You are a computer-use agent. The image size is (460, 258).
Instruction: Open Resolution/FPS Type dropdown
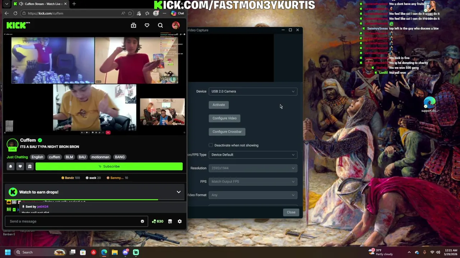[x=253, y=155]
